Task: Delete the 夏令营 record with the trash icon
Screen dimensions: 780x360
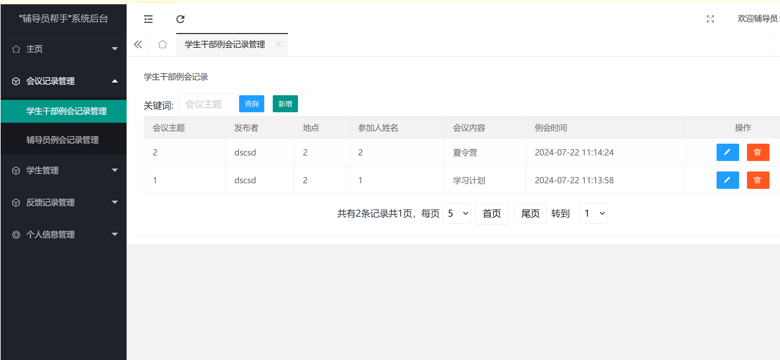Action: coord(758,152)
